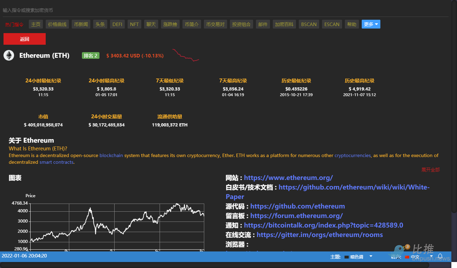Open the notification bell in status bar
Screen dimensions: 457x268
coord(440,257)
